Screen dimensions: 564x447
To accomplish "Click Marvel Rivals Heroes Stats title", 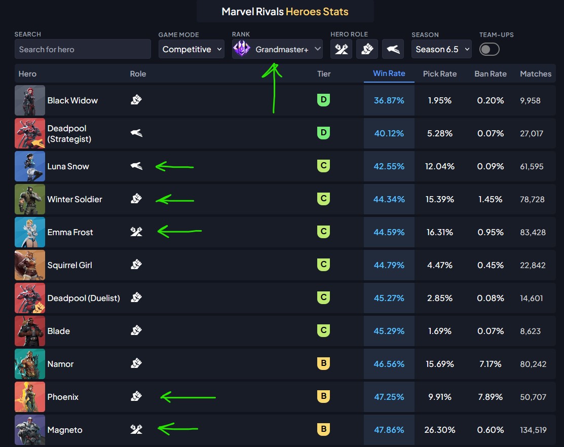I will (x=285, y=12).
